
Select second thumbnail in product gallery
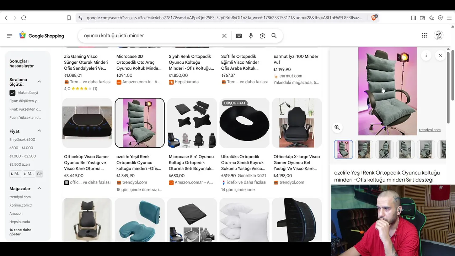[x=364, y=149]
